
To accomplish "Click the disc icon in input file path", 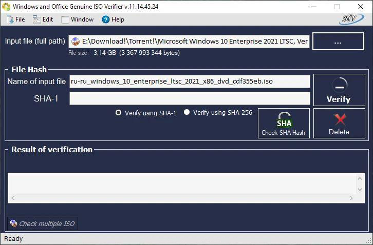I will 76,42.
